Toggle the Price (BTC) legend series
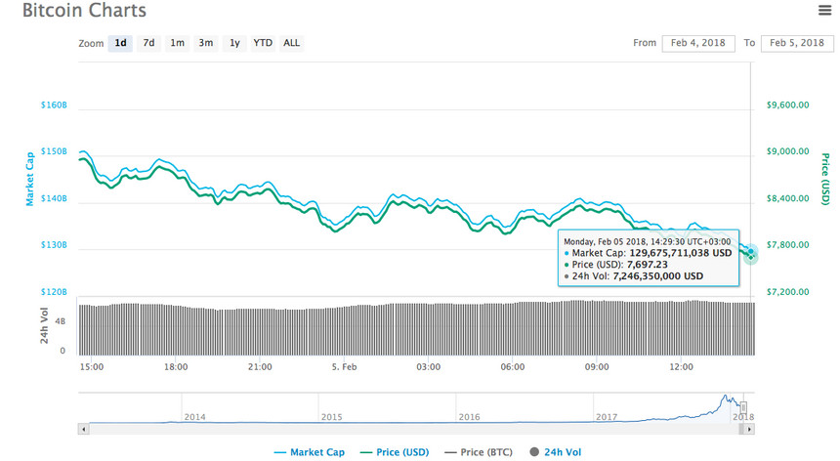840x461 pixels. 479,452
